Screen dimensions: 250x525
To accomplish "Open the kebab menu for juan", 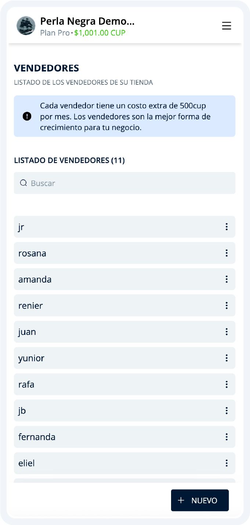I will tap(227, 332).
